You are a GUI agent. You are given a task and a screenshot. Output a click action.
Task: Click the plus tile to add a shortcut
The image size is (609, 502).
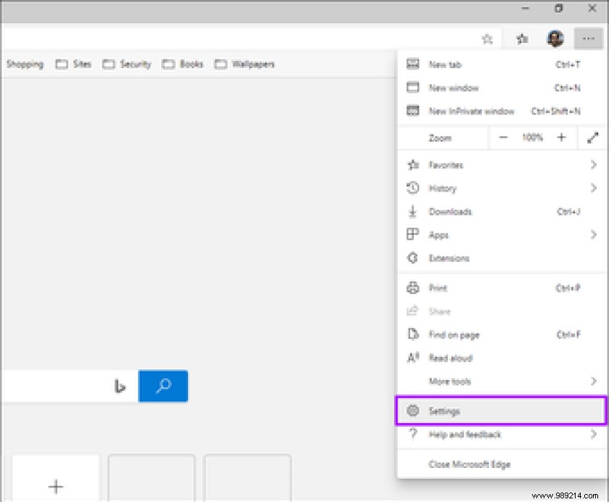[56, 486]
